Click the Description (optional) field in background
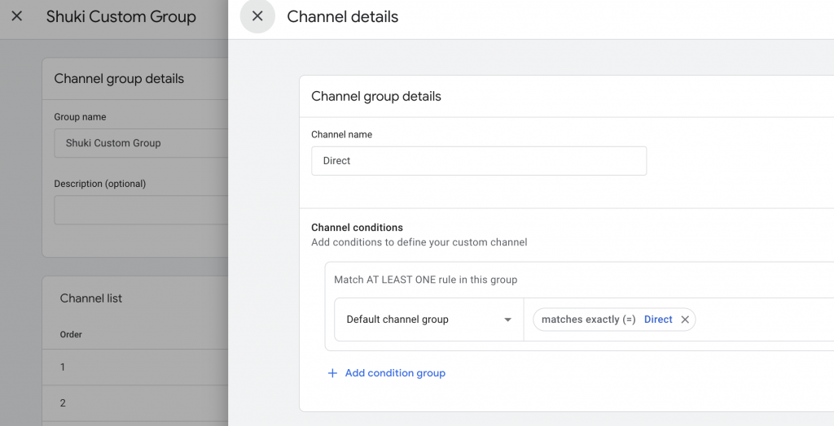 pyautogui.click(x=141, y=210)
